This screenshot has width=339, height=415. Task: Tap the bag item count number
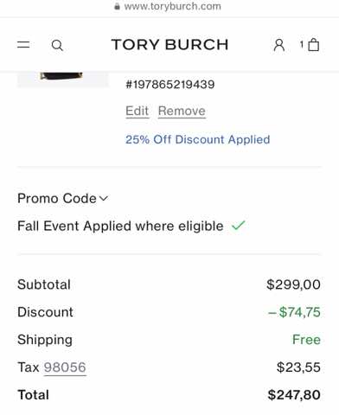(x=302, y=44)
